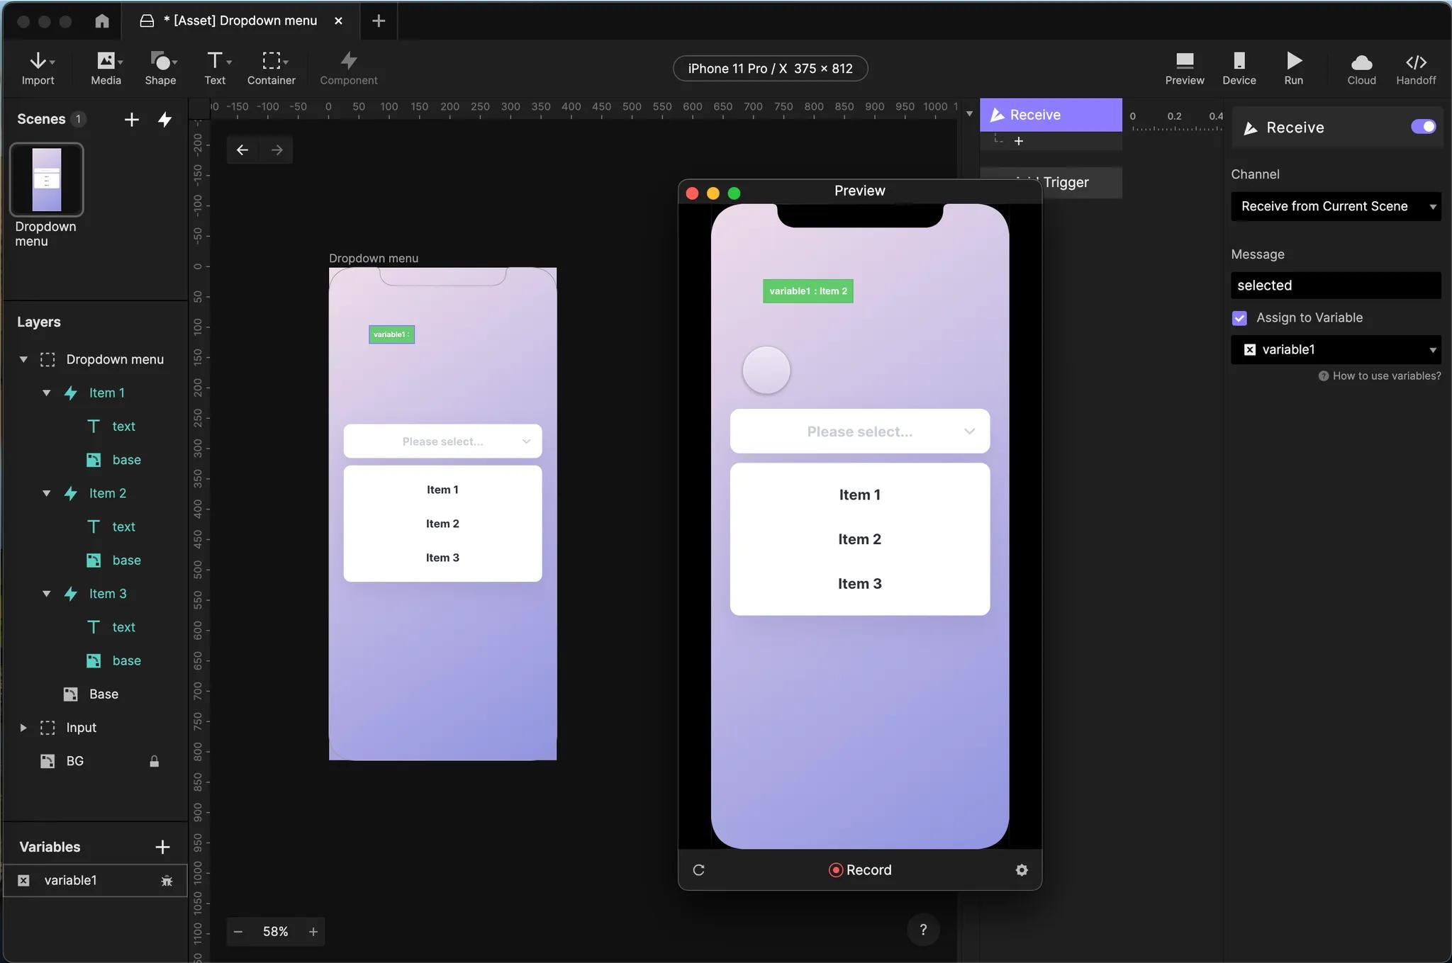
Task: Open a new tab with plus
Action: (x=379, y=21)
